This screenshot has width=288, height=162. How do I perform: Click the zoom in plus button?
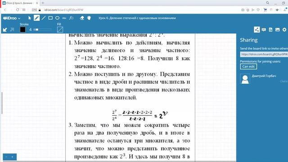point(12,157)
